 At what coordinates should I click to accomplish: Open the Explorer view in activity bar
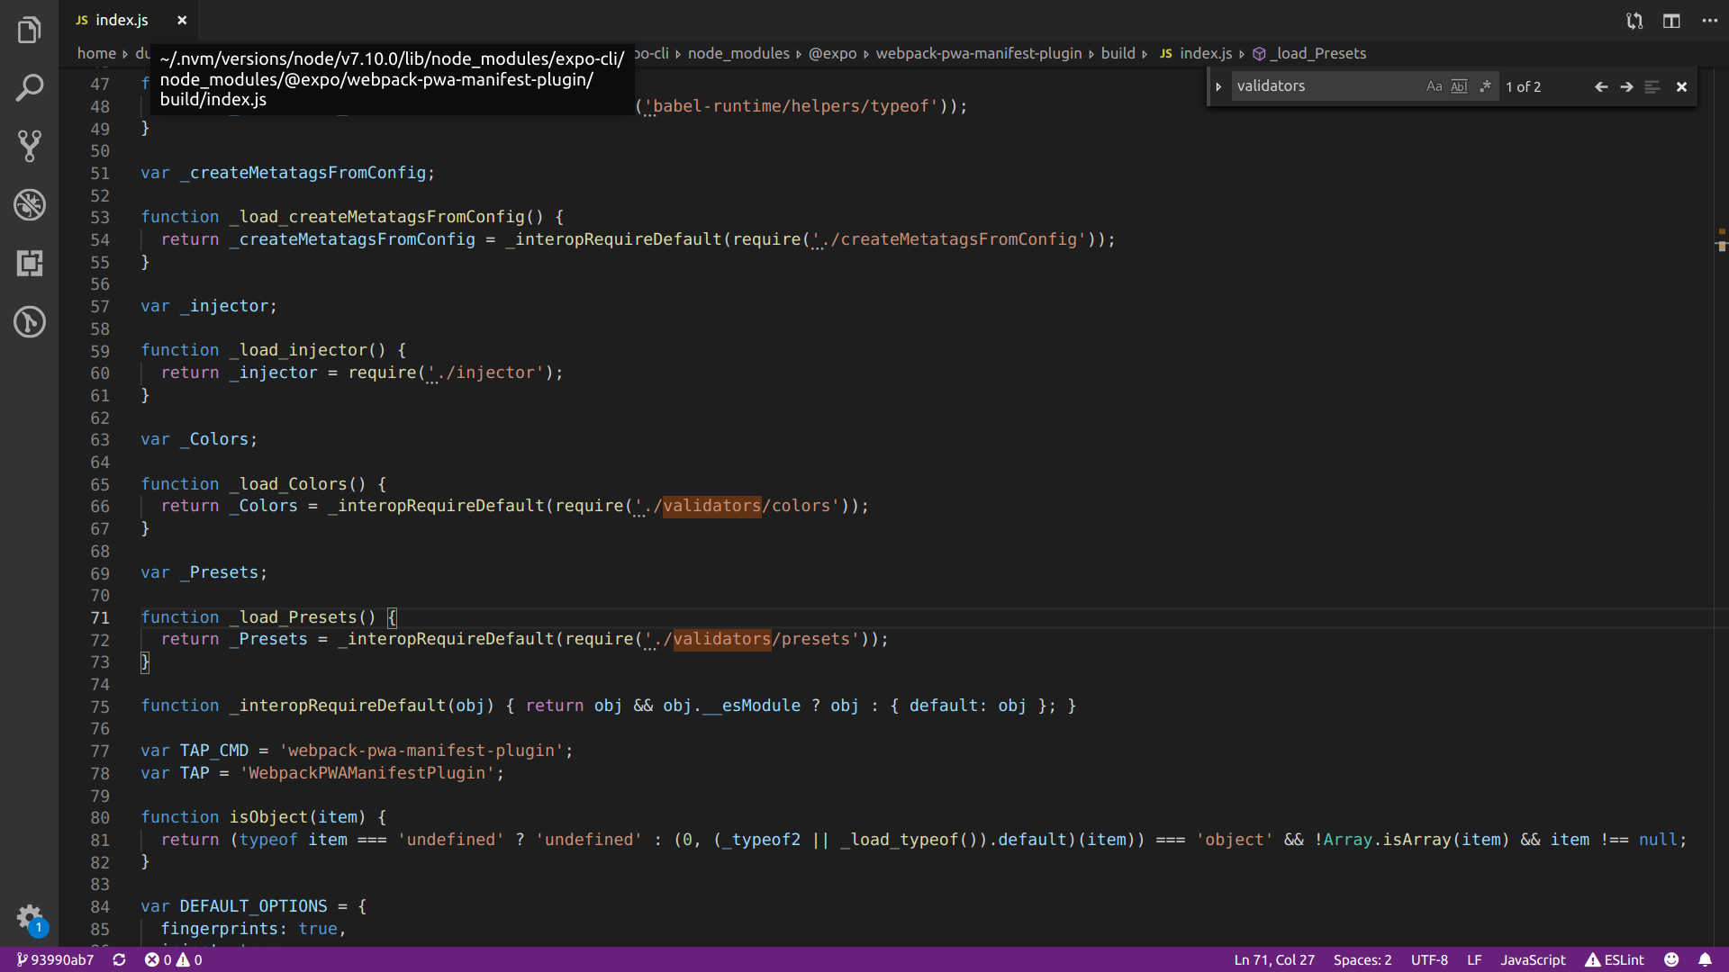point(29,31)
